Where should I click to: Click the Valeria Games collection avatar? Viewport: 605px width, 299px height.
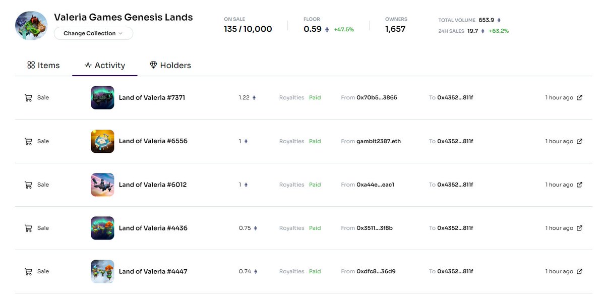[x=31, y=26]
